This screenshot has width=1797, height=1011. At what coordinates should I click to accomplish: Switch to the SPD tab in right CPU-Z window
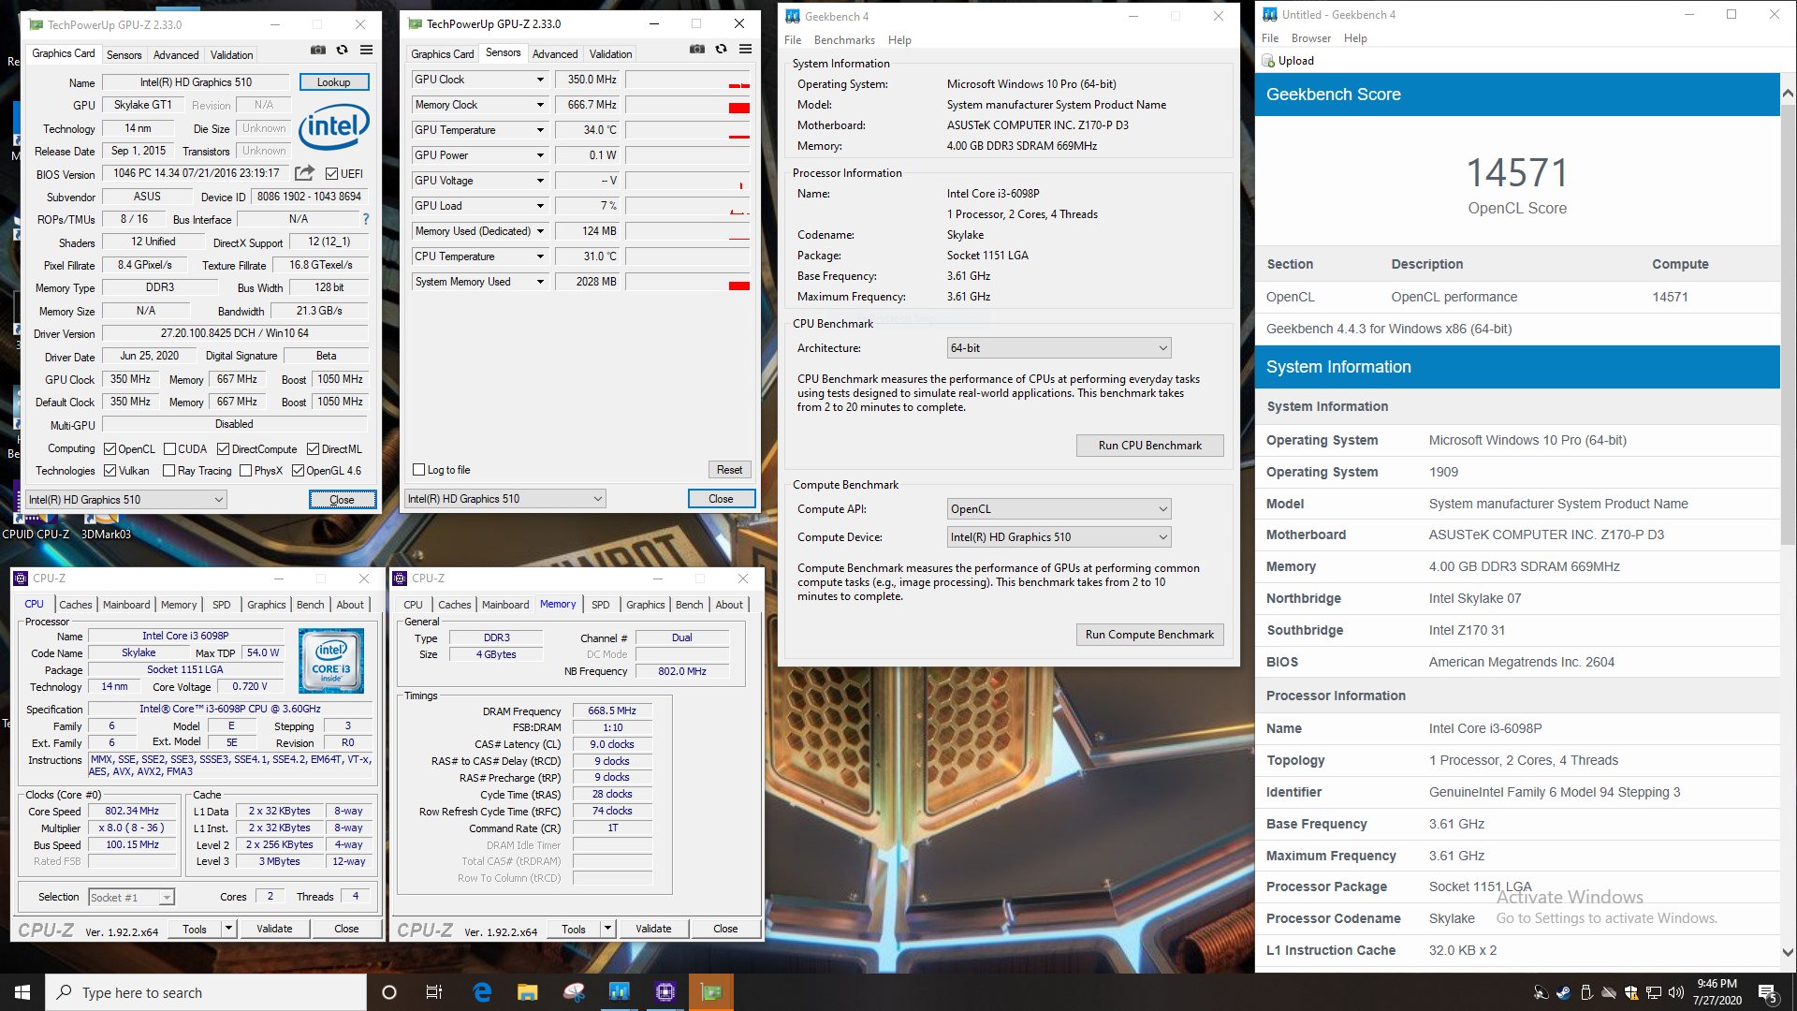tap(601, 605)
